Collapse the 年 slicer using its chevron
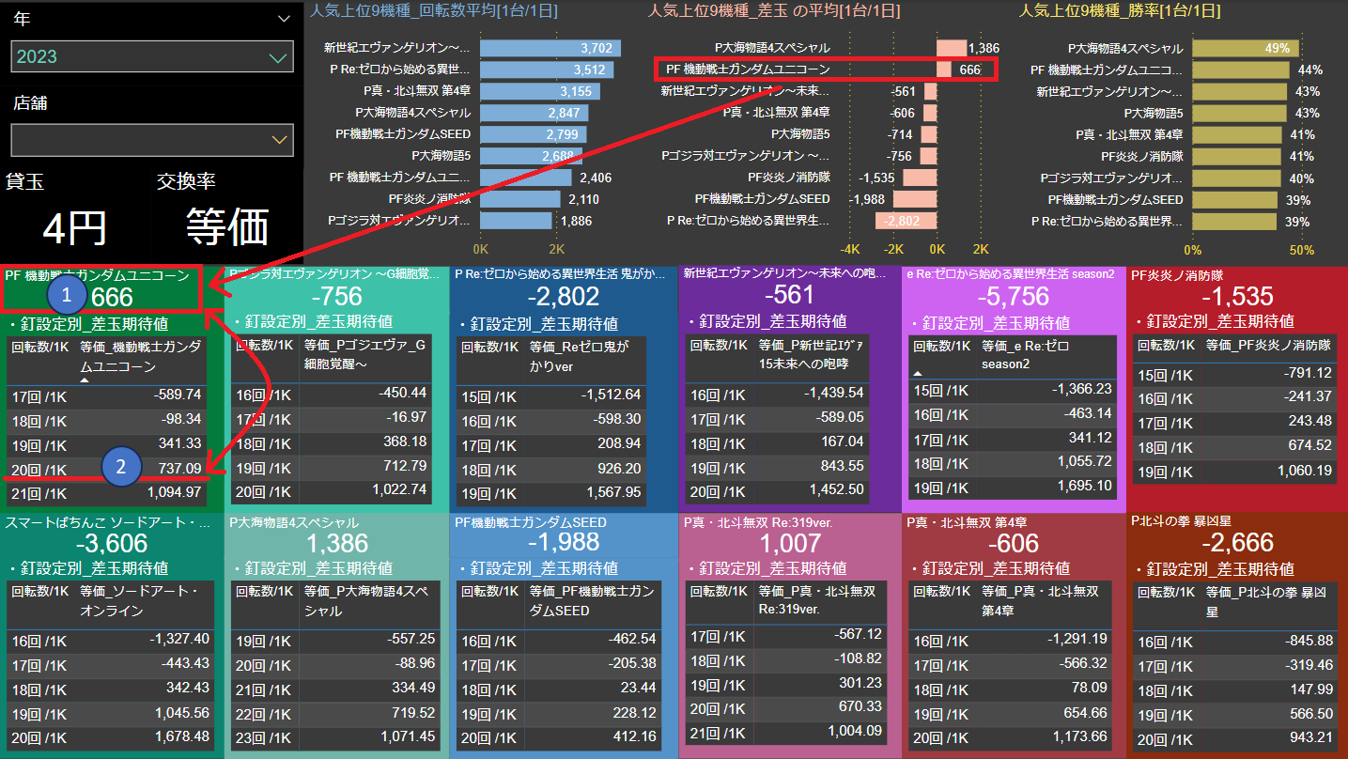The height and width of the screenshot is (759, 1348). [284, 18]
